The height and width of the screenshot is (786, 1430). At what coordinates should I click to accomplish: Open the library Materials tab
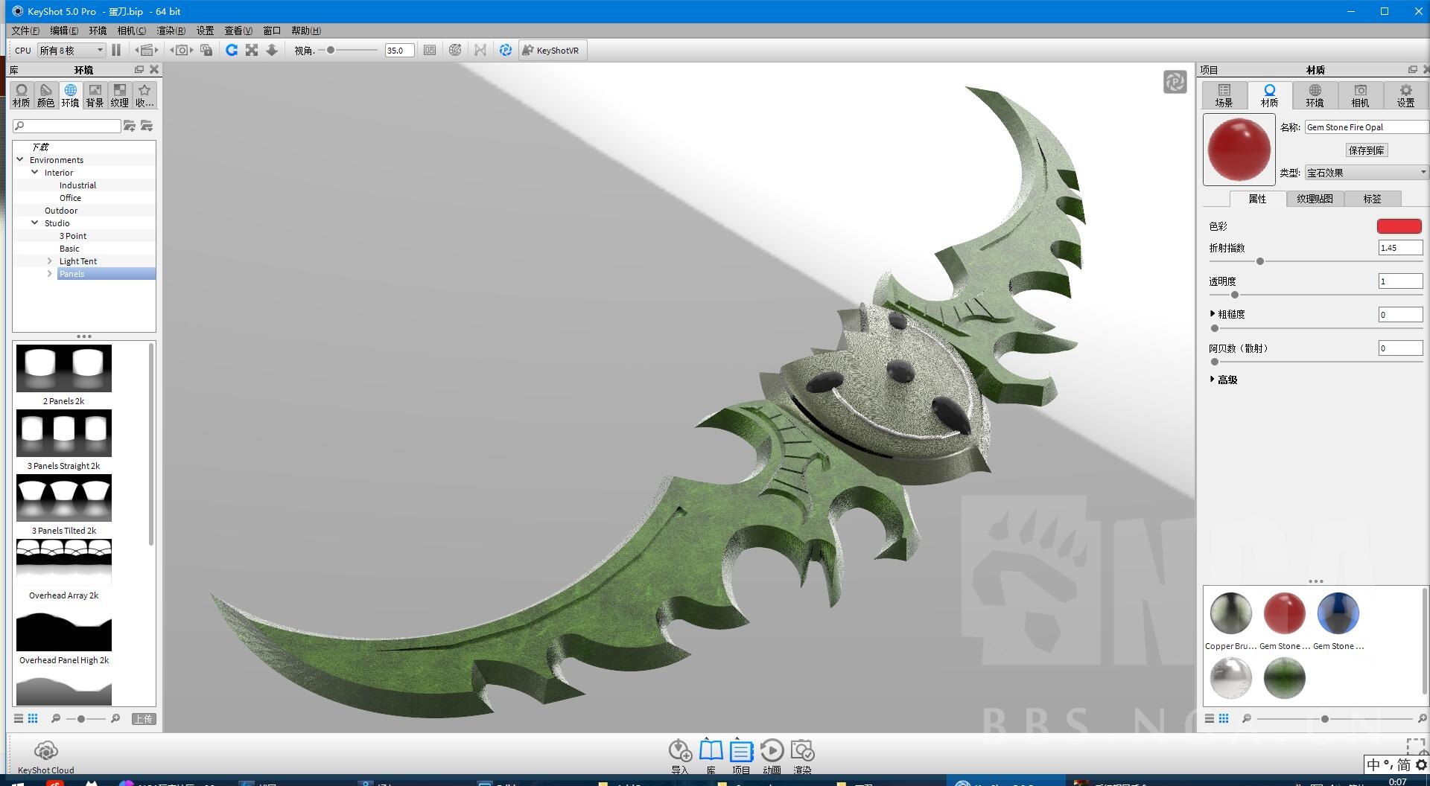click(22, 95)
